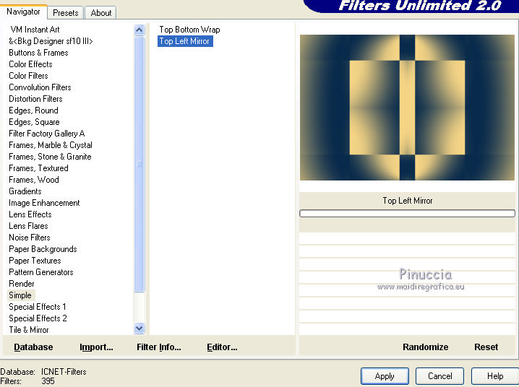The height and width of the screenshot is (387, 519).
Task: Open Help
Action: point(495,376)
